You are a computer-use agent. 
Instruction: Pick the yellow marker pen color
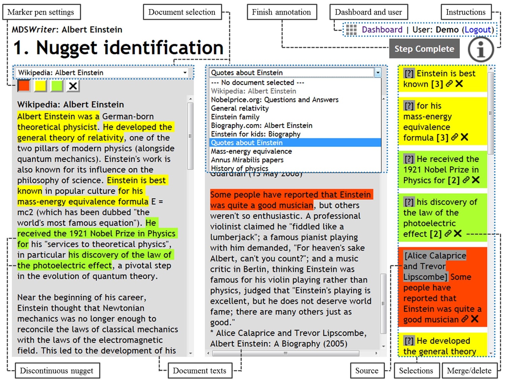point(40,86)
